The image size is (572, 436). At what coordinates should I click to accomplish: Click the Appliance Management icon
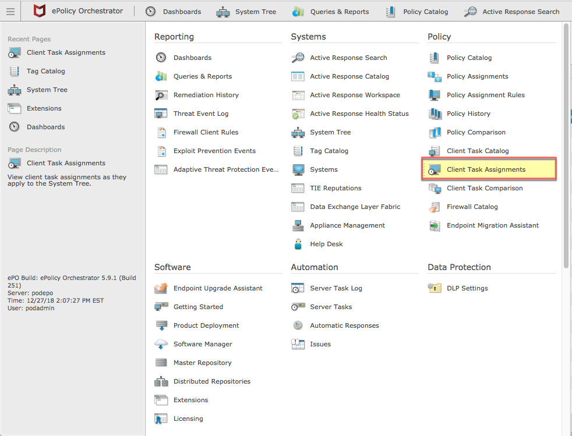pyautogui.click(x=298, y=225)
